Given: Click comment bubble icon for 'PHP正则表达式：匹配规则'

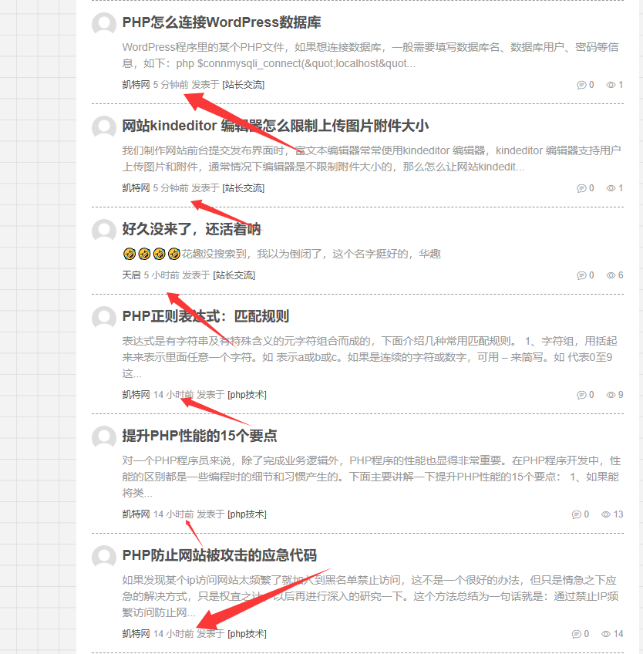Looking at the screenshot, I should pos(581,395).
